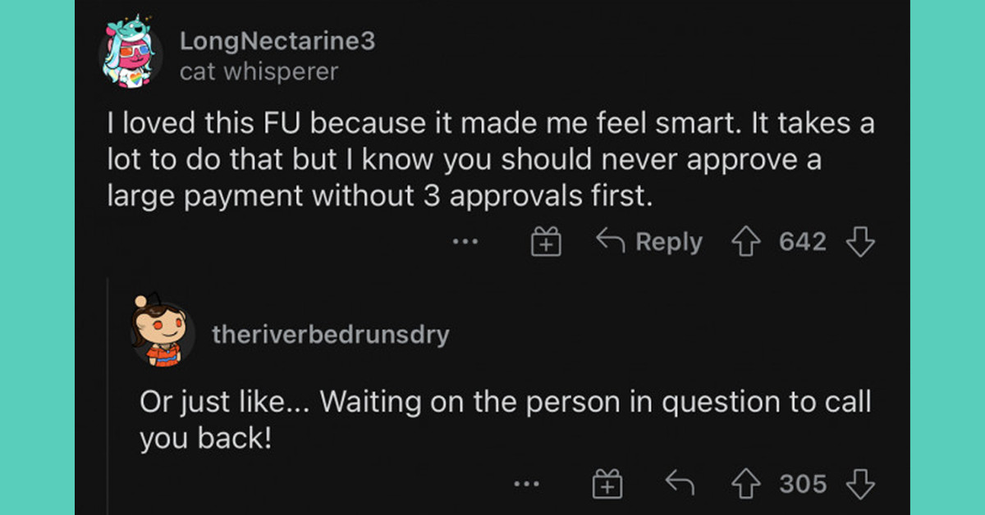Image resolution: width=985 pixels, height=515 pixels.
Task: Click the 305 vote score
Action: coord(802,485)
